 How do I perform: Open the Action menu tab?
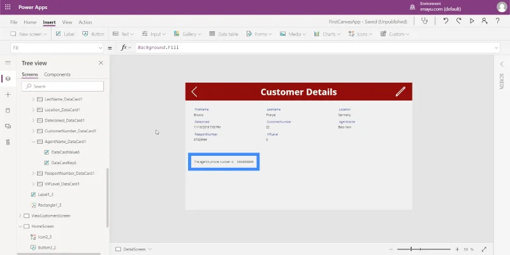tap(85, 22)
